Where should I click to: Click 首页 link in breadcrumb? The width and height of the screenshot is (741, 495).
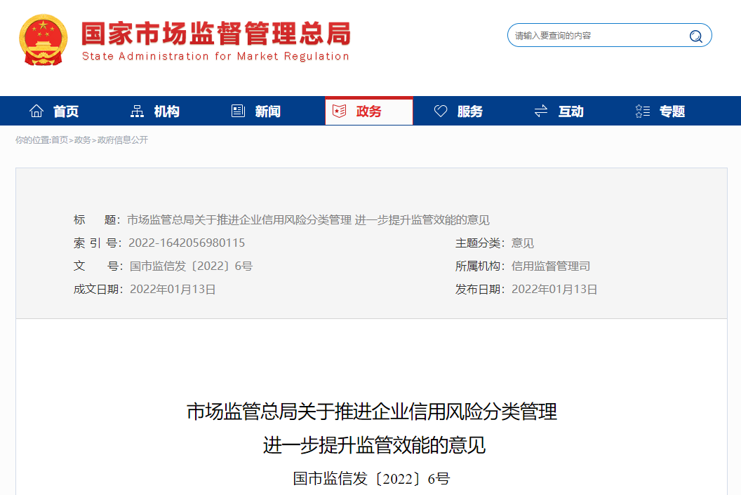point(60,140)
